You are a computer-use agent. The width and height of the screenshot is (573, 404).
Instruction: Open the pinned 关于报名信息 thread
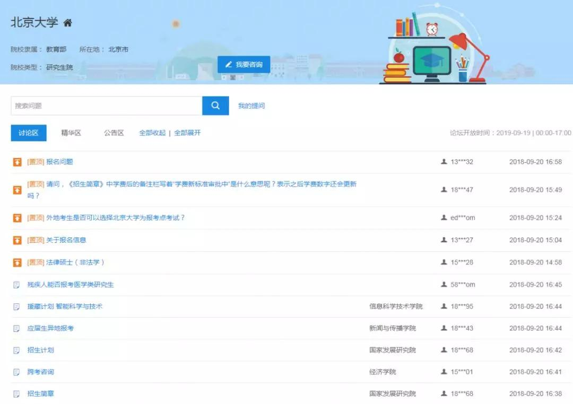(x=66, y=240)
